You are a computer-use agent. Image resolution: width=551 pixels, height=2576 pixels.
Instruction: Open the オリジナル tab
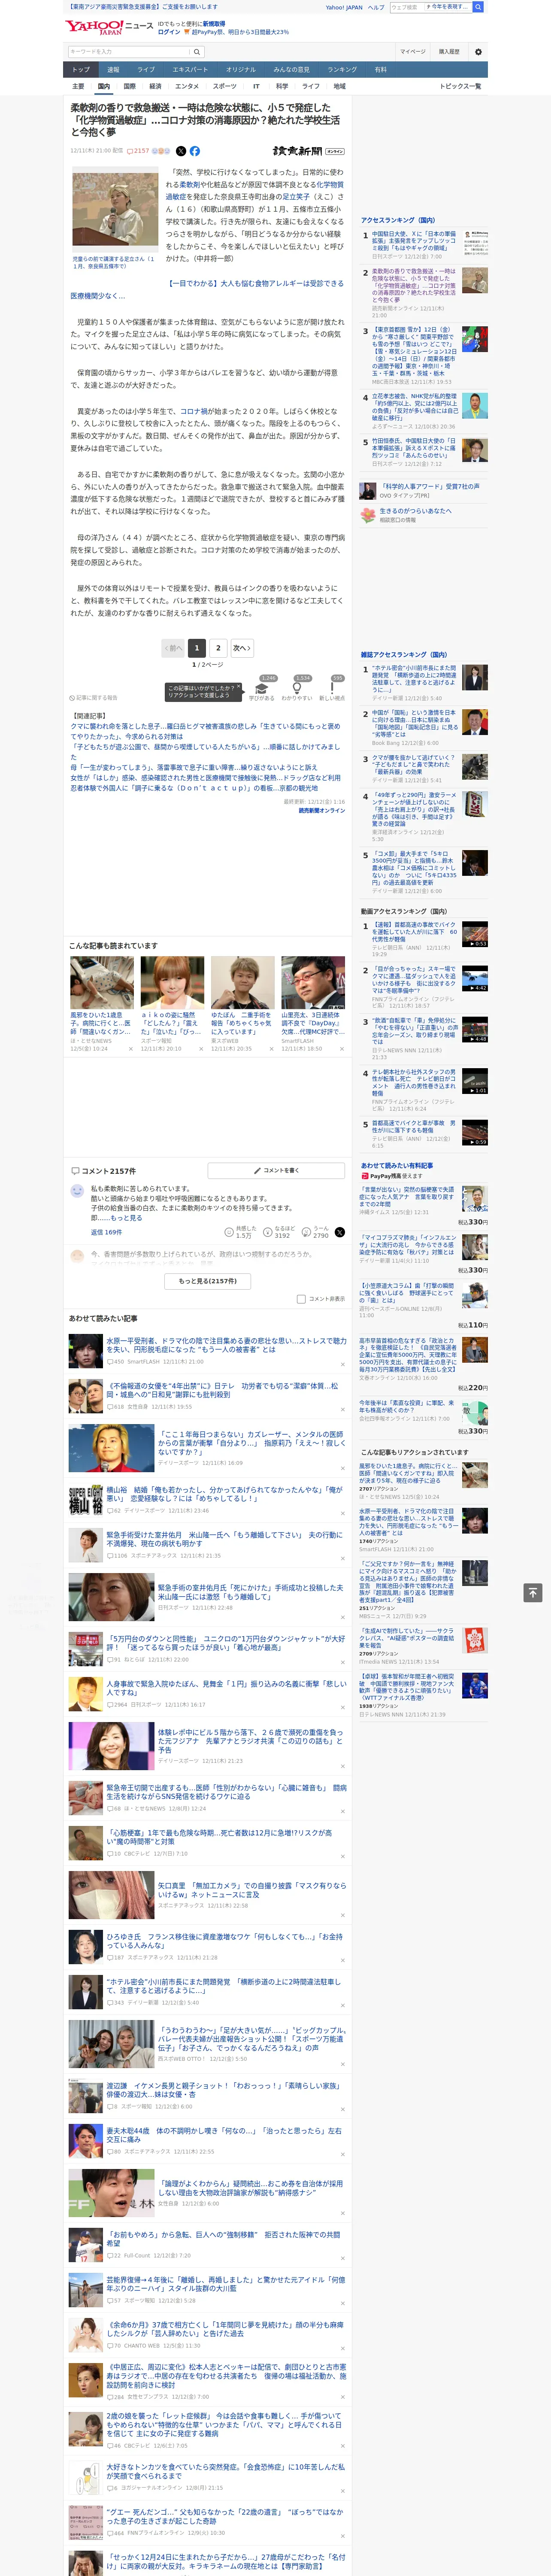pyautogui.click(x=241, y=70)
